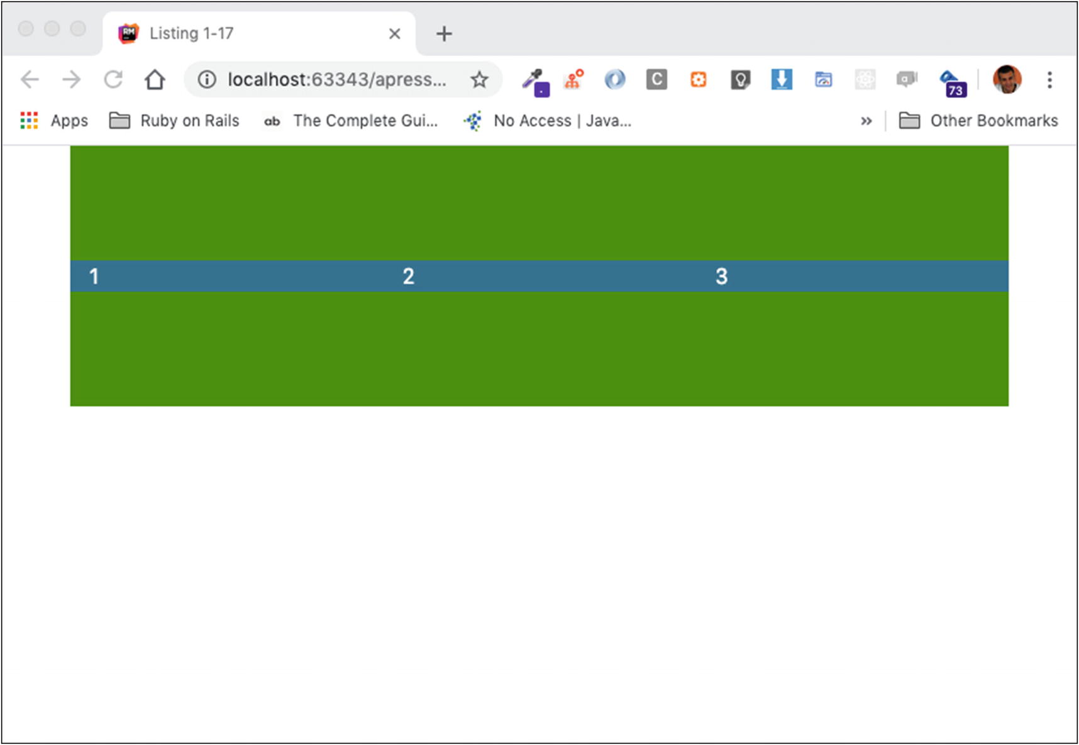Open the Ruby on Rails bookmark folder
This screenshot has width=1079, height=745.
tap(175, 121)
